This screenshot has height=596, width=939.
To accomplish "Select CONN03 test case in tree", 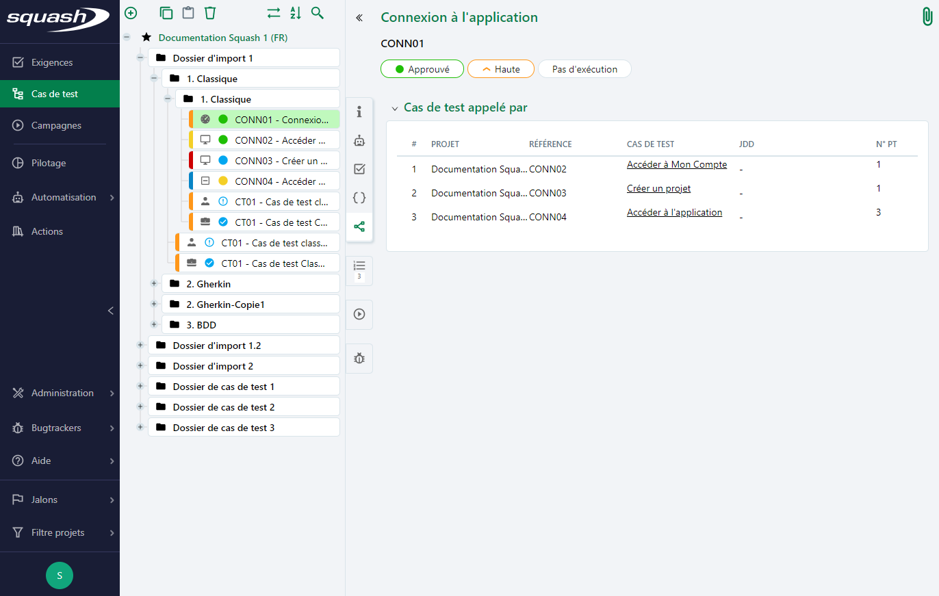I will click(x=279, y=161).
